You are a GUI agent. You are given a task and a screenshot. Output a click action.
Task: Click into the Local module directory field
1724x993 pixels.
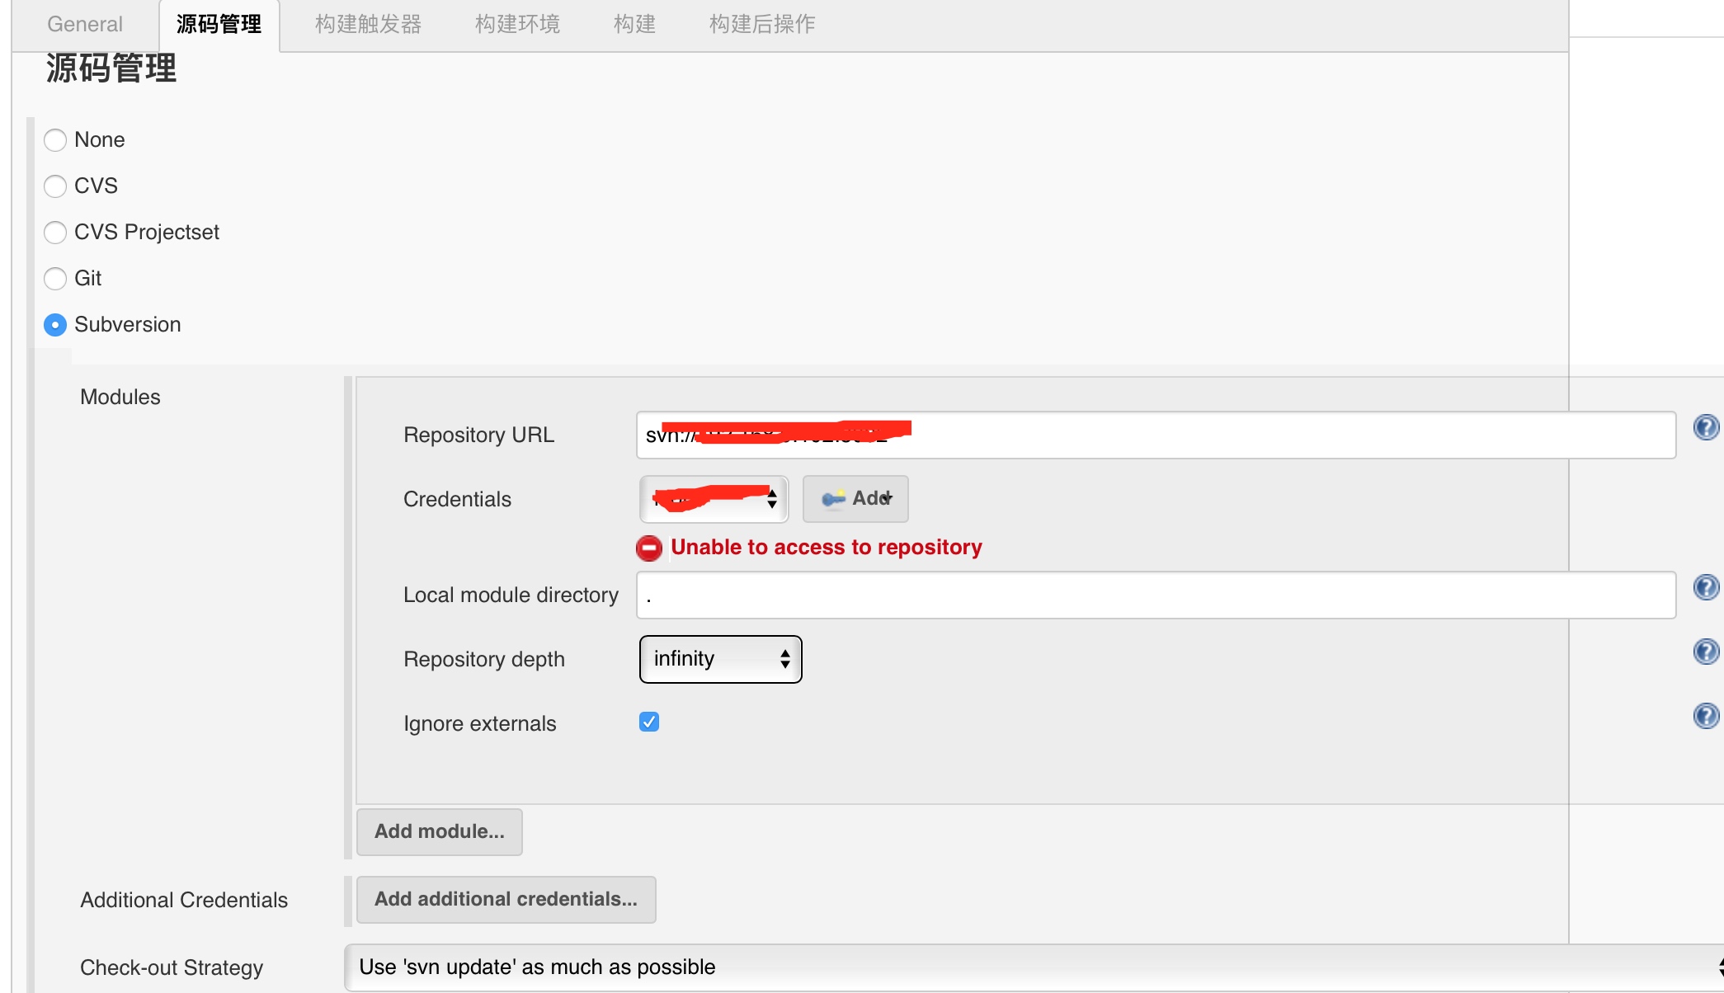point(1155,595)
